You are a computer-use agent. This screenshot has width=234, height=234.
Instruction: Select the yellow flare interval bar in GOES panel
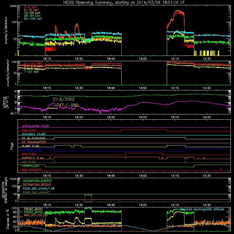52,108
